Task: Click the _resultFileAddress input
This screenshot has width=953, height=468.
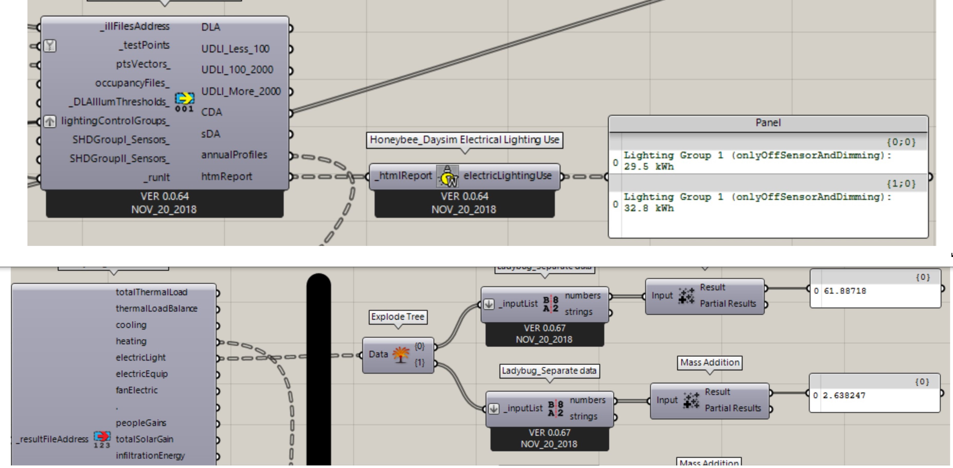Action: pos(52,439)
